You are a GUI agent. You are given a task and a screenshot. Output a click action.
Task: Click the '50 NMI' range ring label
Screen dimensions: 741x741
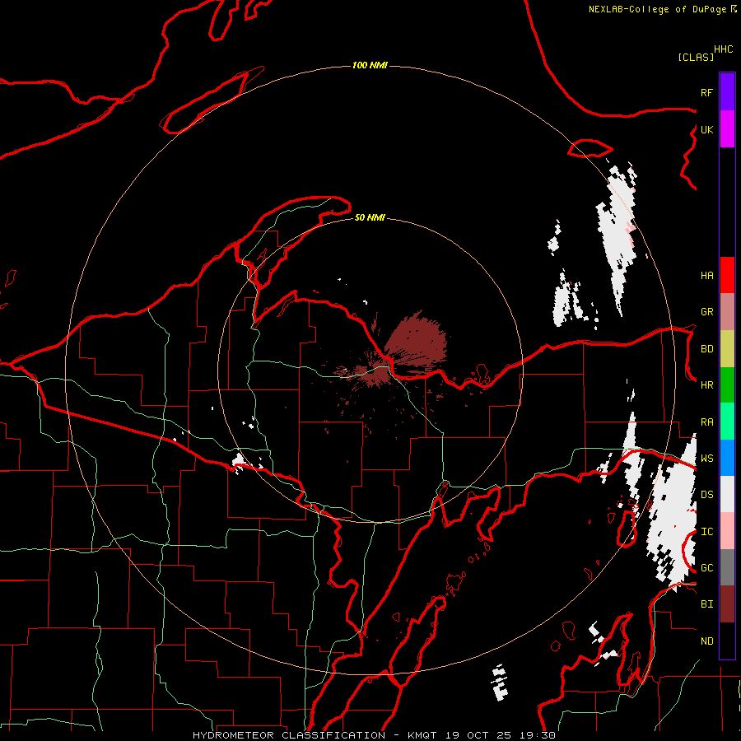[x=370, y=217]
